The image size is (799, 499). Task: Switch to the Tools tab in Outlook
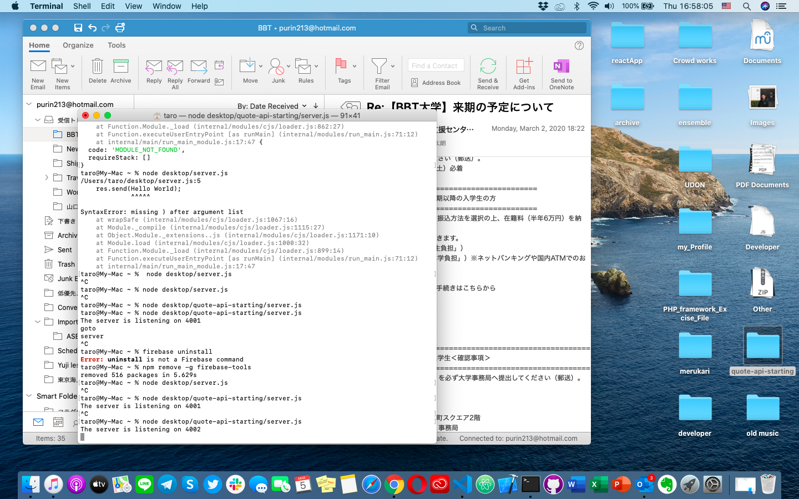tap(117, 45)
